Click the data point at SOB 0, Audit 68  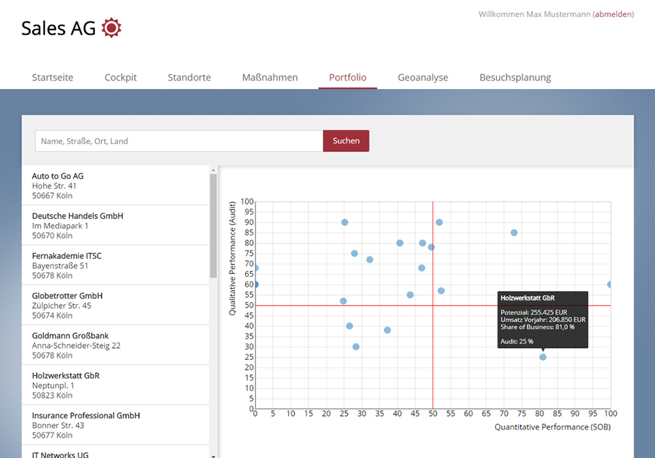255,268
